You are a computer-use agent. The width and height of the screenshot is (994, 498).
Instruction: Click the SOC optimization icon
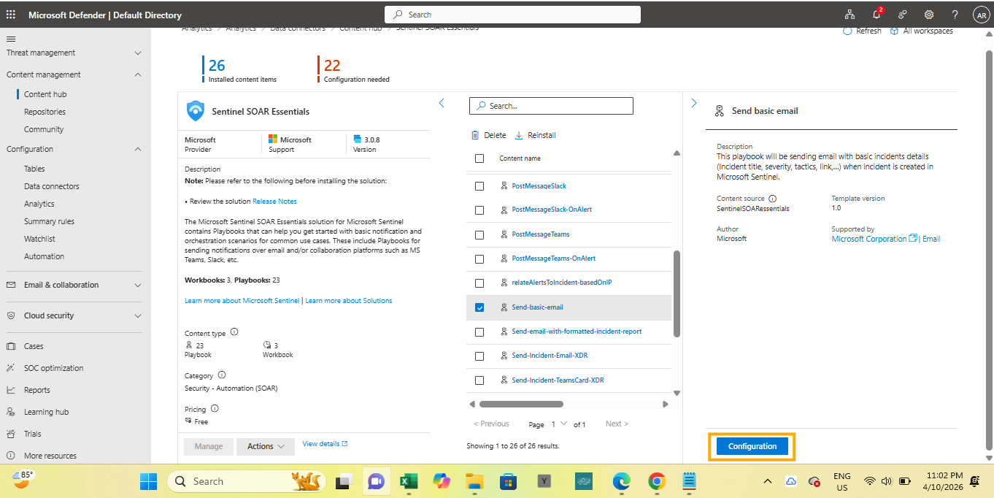(x=11, y=368)
